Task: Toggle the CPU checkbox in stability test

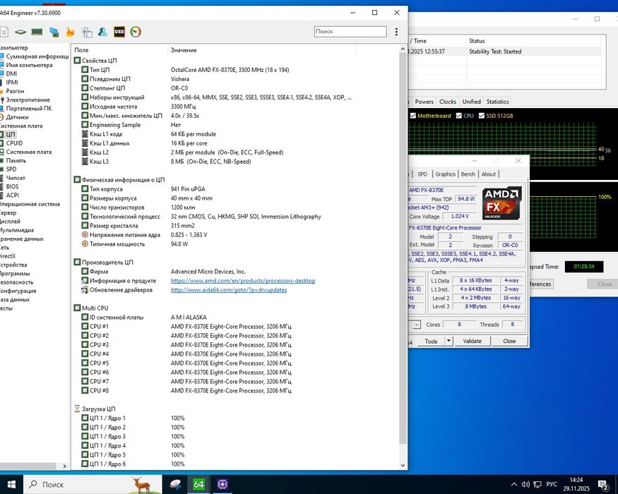Action: click(459, 116)
